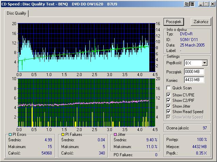Click the copy-to-clipboard icon in title bar
The width and height of the screenshot is (217, 162).
click(186, 4)
